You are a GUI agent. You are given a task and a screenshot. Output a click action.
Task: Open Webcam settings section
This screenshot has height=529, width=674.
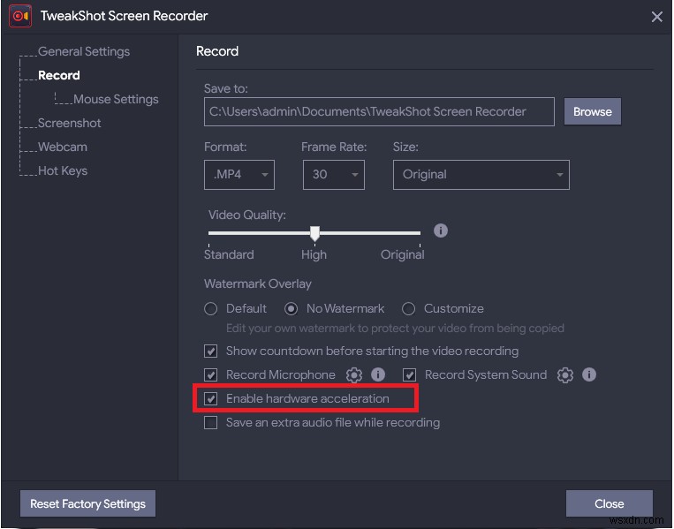pyautogui.click(x=63, y=147)
